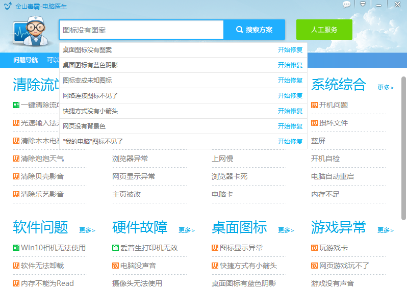Viewport: 407px width, 289px height.
Task: Click the 硬件故障 category heading
Action: click(x=140, y=227)
